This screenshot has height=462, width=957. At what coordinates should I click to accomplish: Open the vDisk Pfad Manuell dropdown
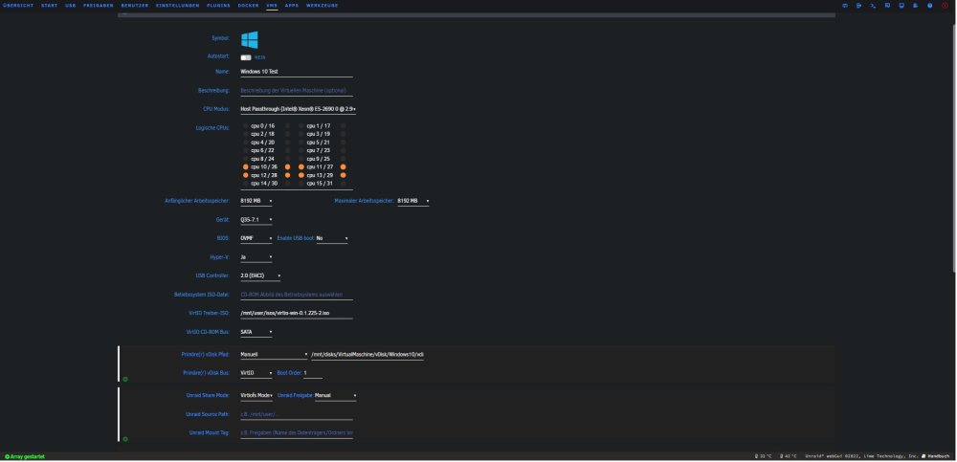pos(274,355)
